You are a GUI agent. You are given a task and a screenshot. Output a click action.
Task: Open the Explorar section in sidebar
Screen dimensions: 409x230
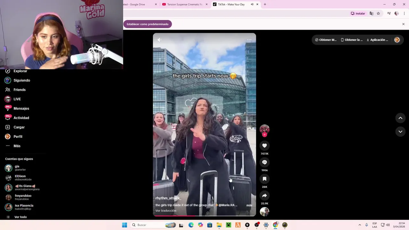[x=17, y=71]
